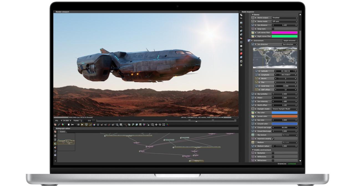Collapse the Visible environment section

(253, 150)
